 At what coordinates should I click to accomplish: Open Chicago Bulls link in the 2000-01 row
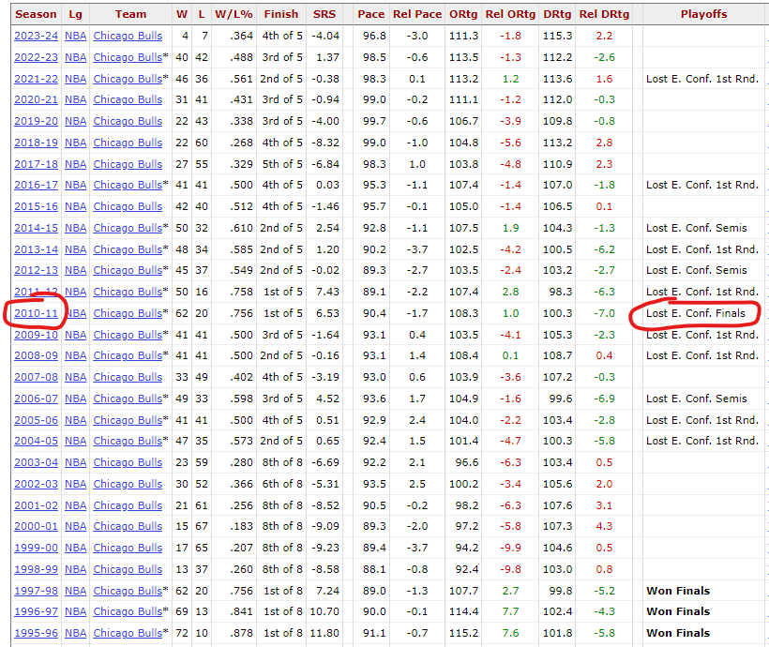pyautogui.click(x=128, y=526)
